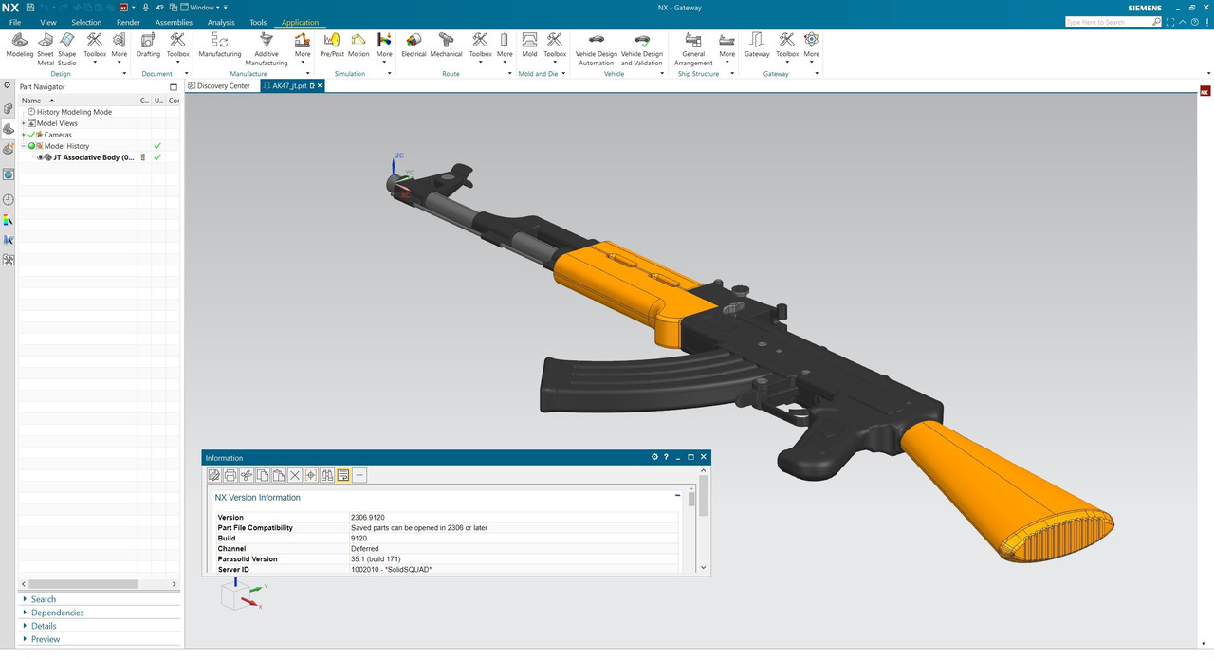Close the AK47_jt.prt tab
This screenshot has width=1214, height=659.
(x=320, y=85)
